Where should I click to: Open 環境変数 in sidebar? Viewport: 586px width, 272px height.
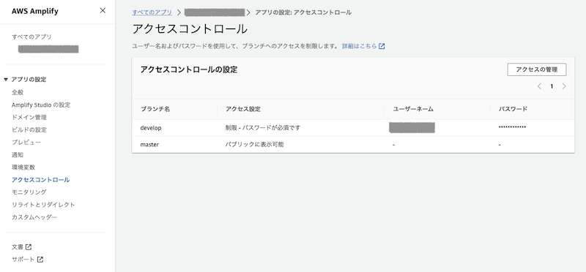click(23, 167)
